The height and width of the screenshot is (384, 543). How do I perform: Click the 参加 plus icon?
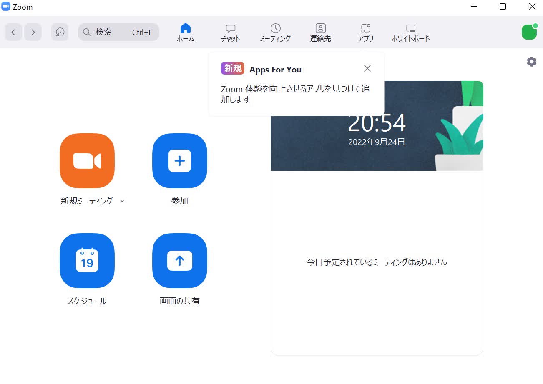coord(180,161)
